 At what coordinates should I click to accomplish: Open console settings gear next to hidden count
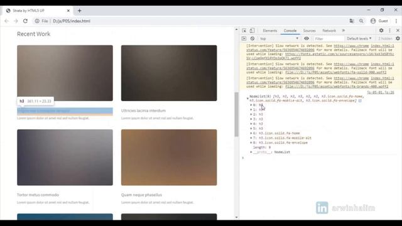coord(398,38)
